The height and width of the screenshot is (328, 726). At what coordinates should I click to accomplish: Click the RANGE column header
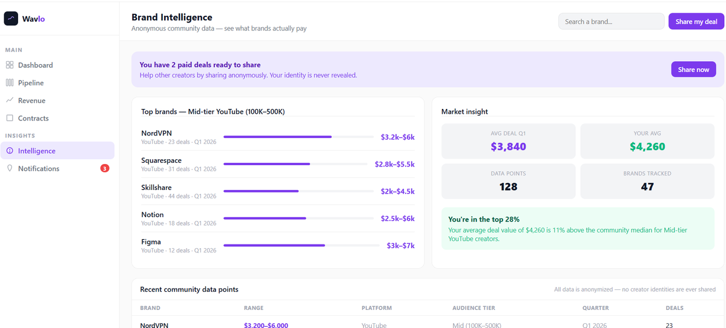pyautogui.click(x=253, y=307)
